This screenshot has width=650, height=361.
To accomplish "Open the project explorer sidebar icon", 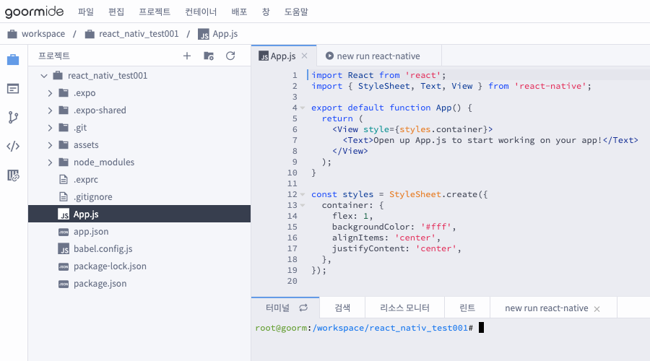I will (x=13, y=60).
